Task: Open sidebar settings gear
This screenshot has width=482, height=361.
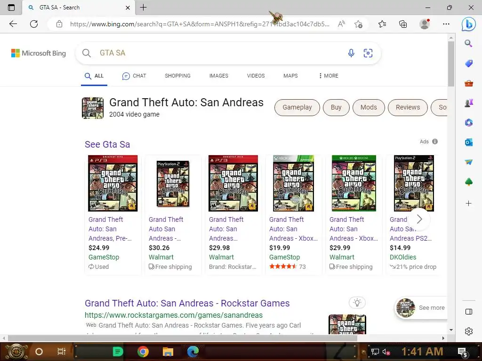Action: point(468,331)
